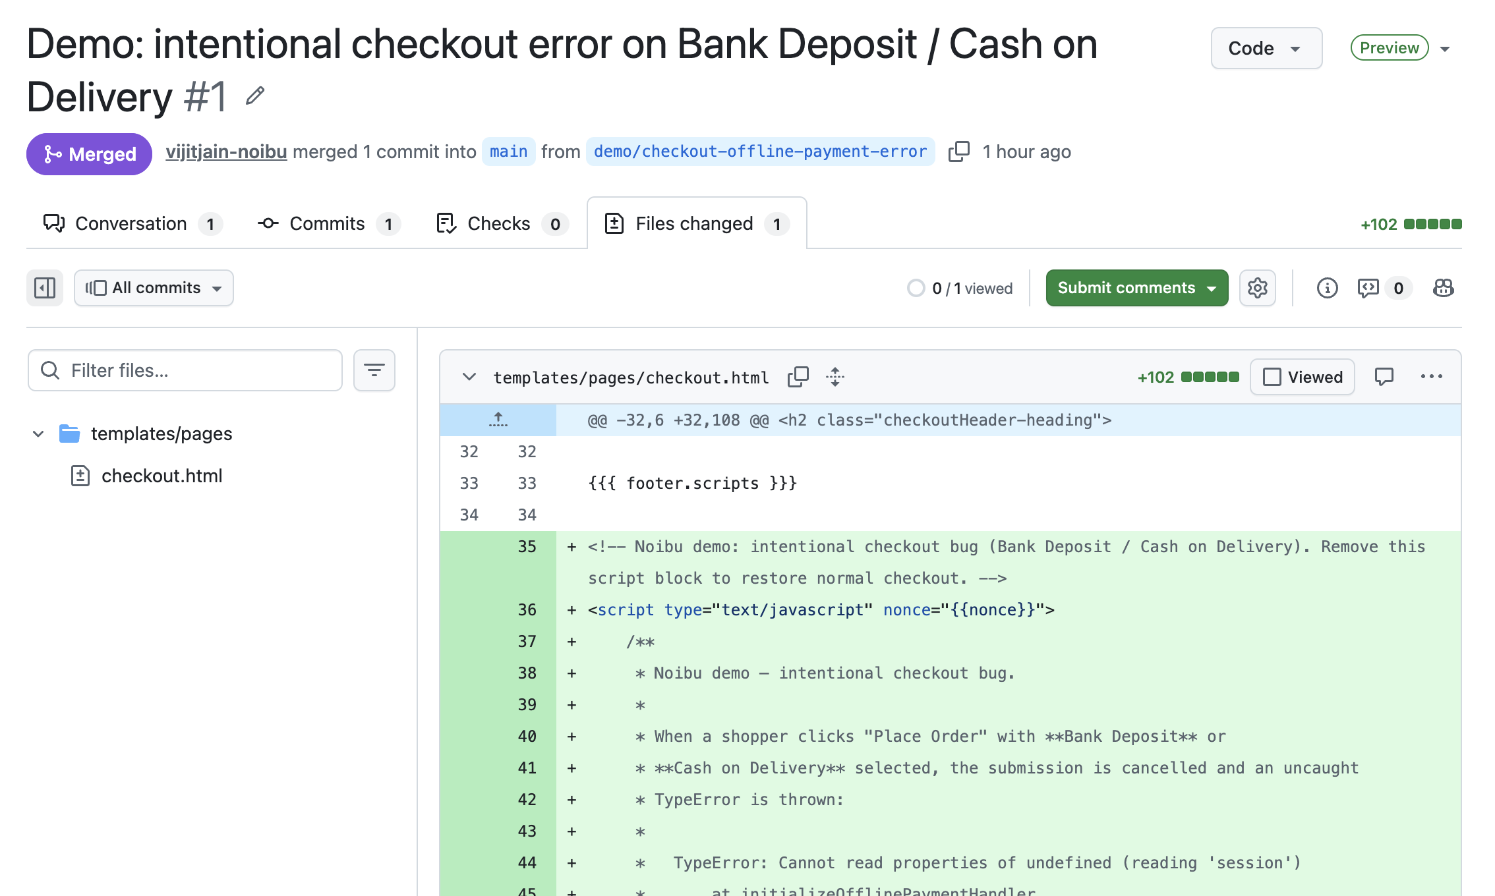
Task: Focus the Filter files search field
Action: (185, 370)
